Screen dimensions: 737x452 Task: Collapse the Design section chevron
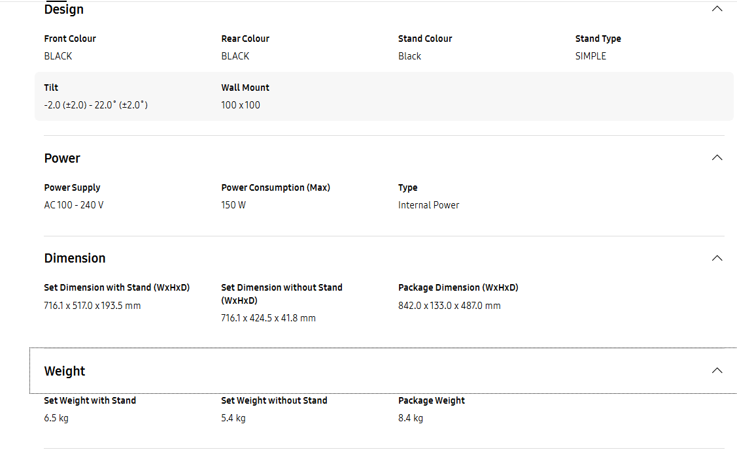tap(717, 9)
